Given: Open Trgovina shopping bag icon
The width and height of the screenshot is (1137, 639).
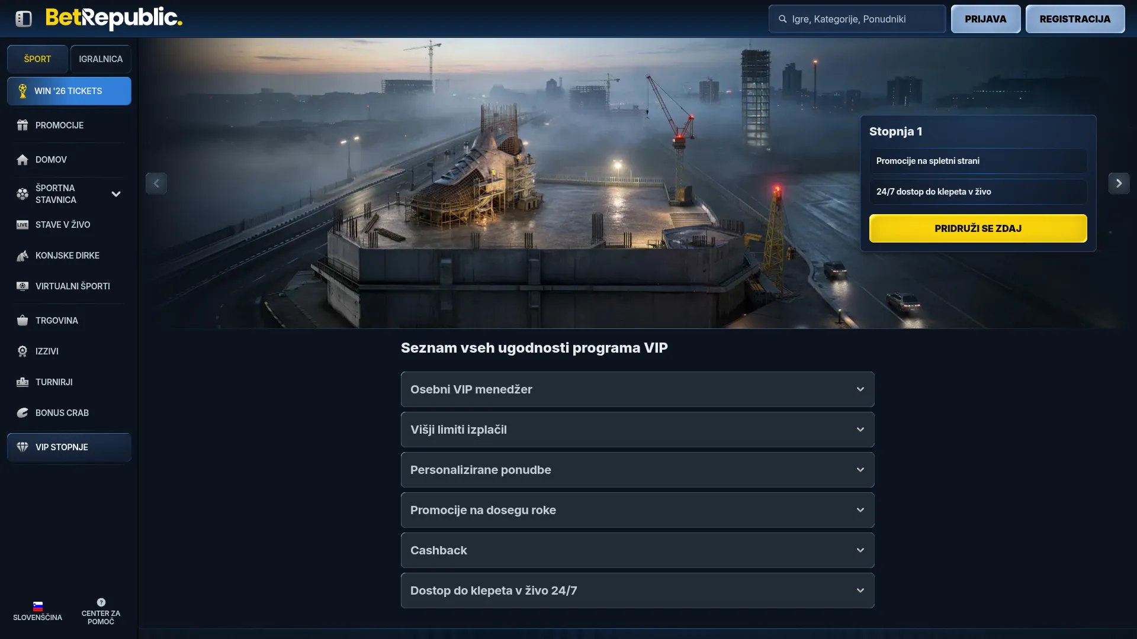Looking at the screenshot, I should coord(23,321).
